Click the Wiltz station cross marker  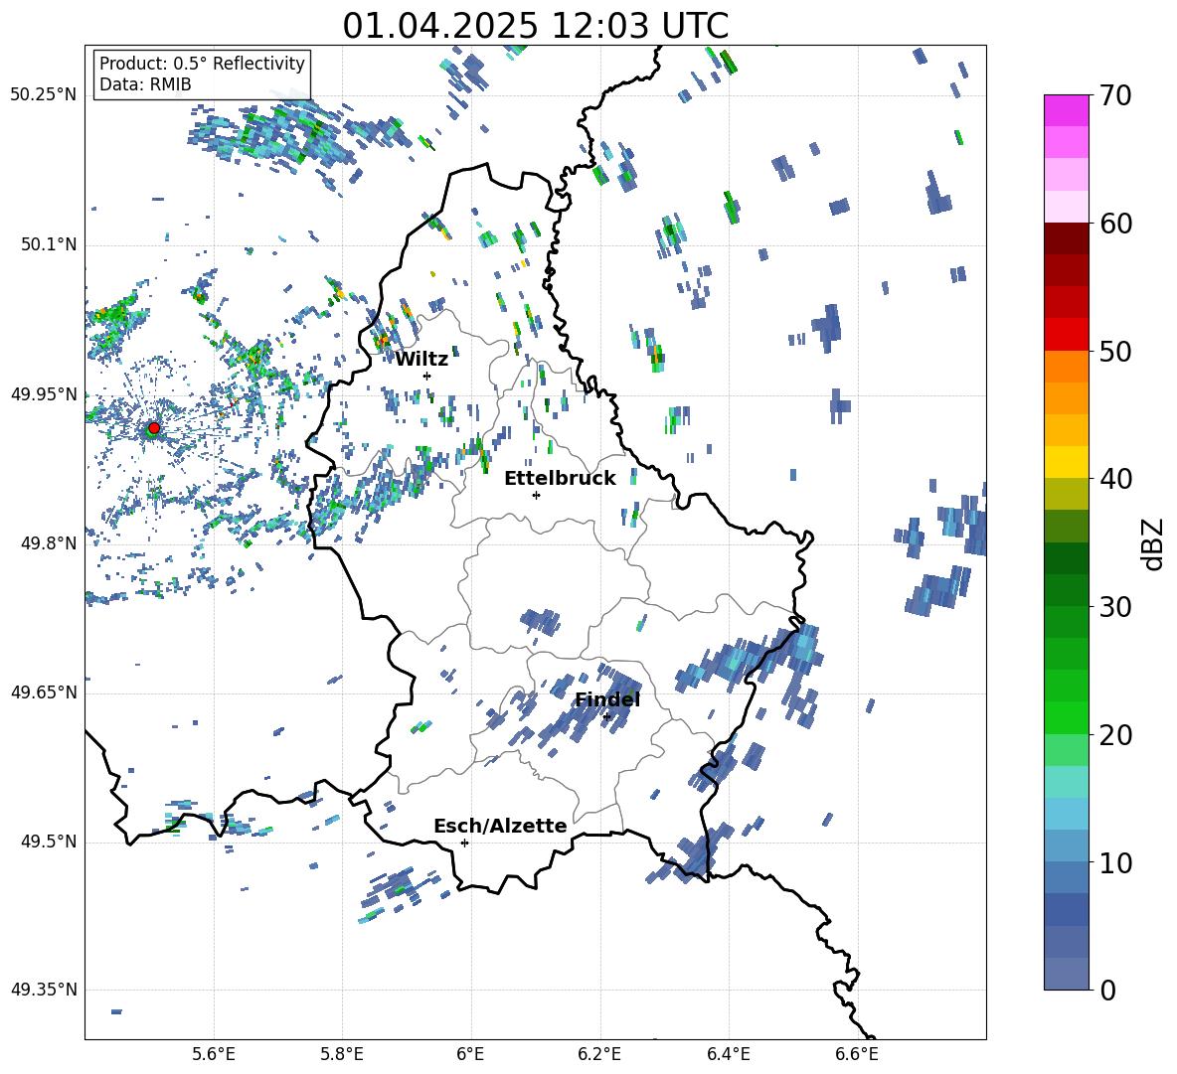427,376
